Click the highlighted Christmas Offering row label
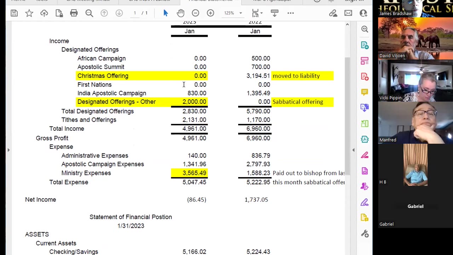Screen dimensions: 453x255 tap(103, 76)
